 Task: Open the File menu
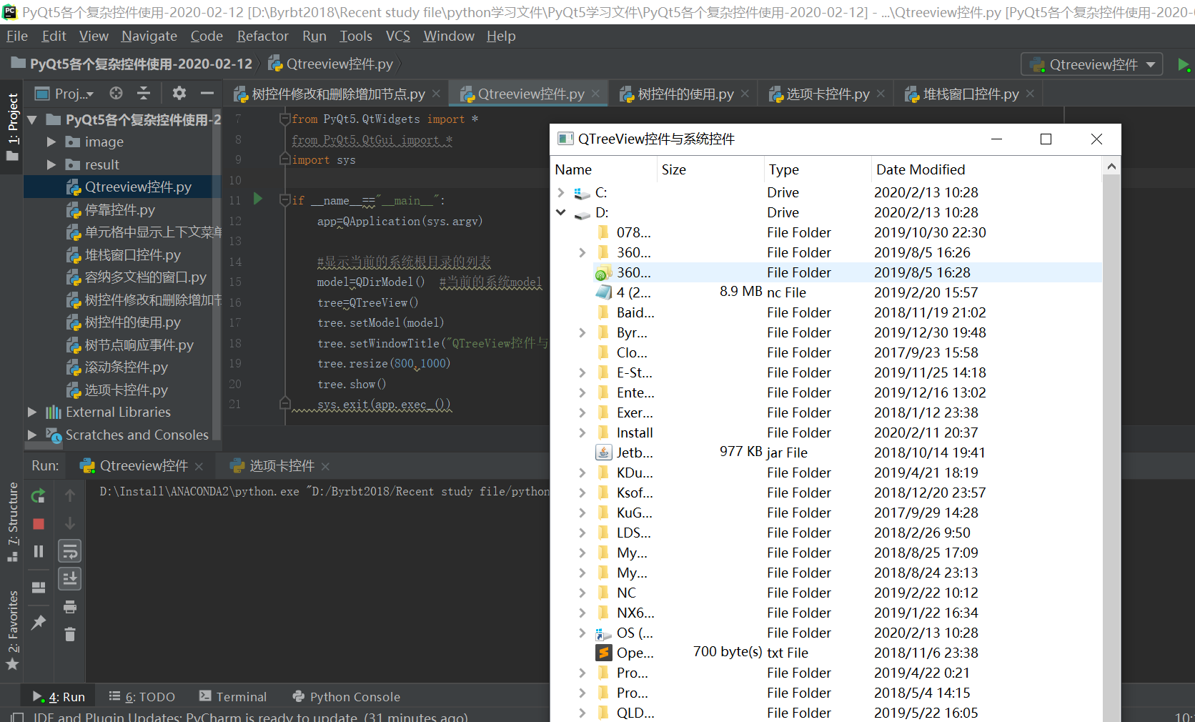[16, 36]
